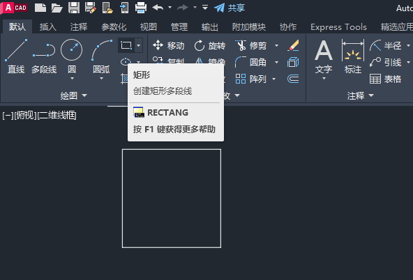413x280 pixels.
Task: Open an existing drawing with folder icon
Action: [x=57, y=8]
